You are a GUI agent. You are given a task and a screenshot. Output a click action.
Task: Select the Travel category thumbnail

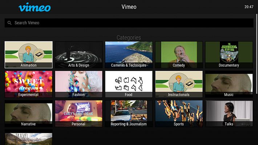[x=29, y=137]
